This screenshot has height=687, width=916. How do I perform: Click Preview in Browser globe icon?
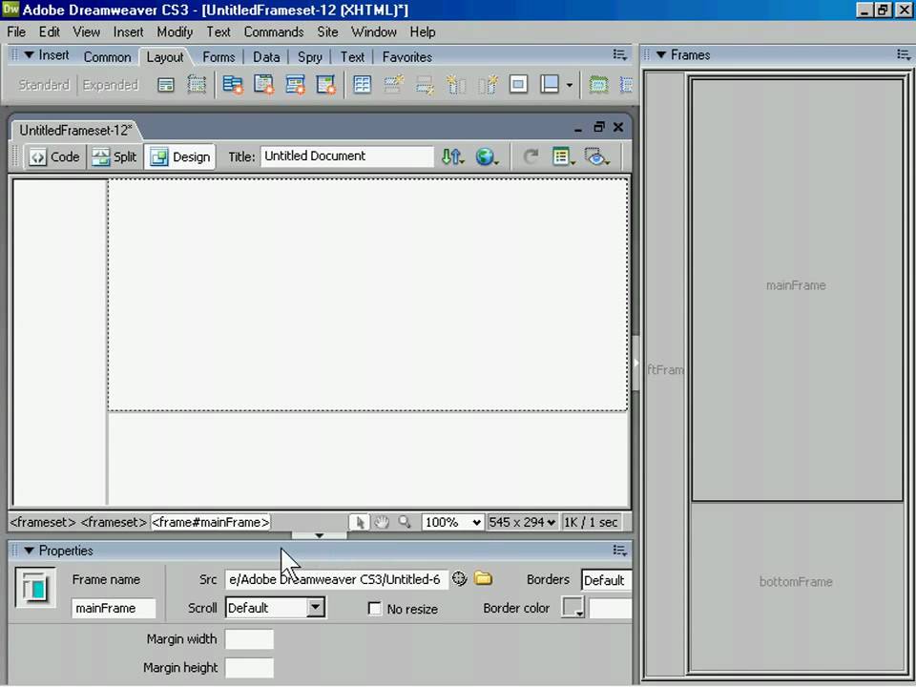(486, 156)
